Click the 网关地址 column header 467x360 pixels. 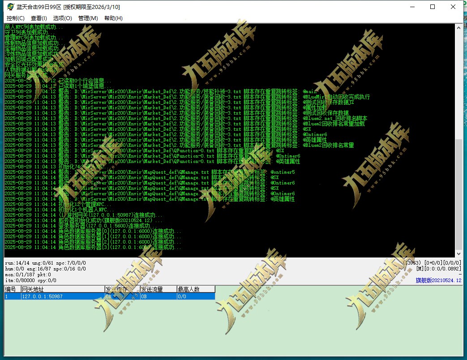click(x=63, y=289)
